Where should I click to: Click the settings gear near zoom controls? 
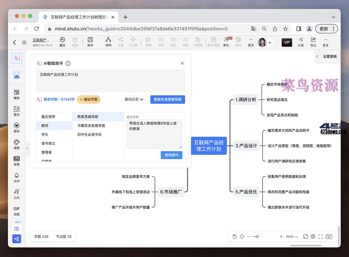click(313, 237)
